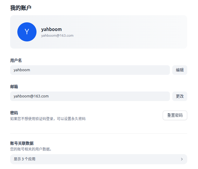Click the 我的账户 page heading
Screen dimensions: 198x169
coord(21,8)
